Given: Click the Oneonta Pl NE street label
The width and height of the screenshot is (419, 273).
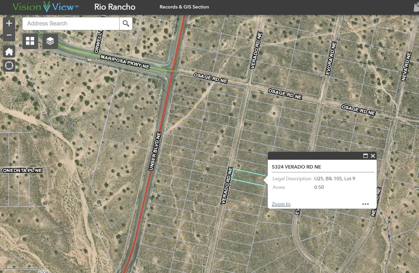Looking at the screenshot, I should (x=22, y=170).
